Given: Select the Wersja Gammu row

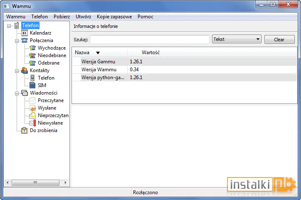Looking at the screenshot, I should (185, 62).
